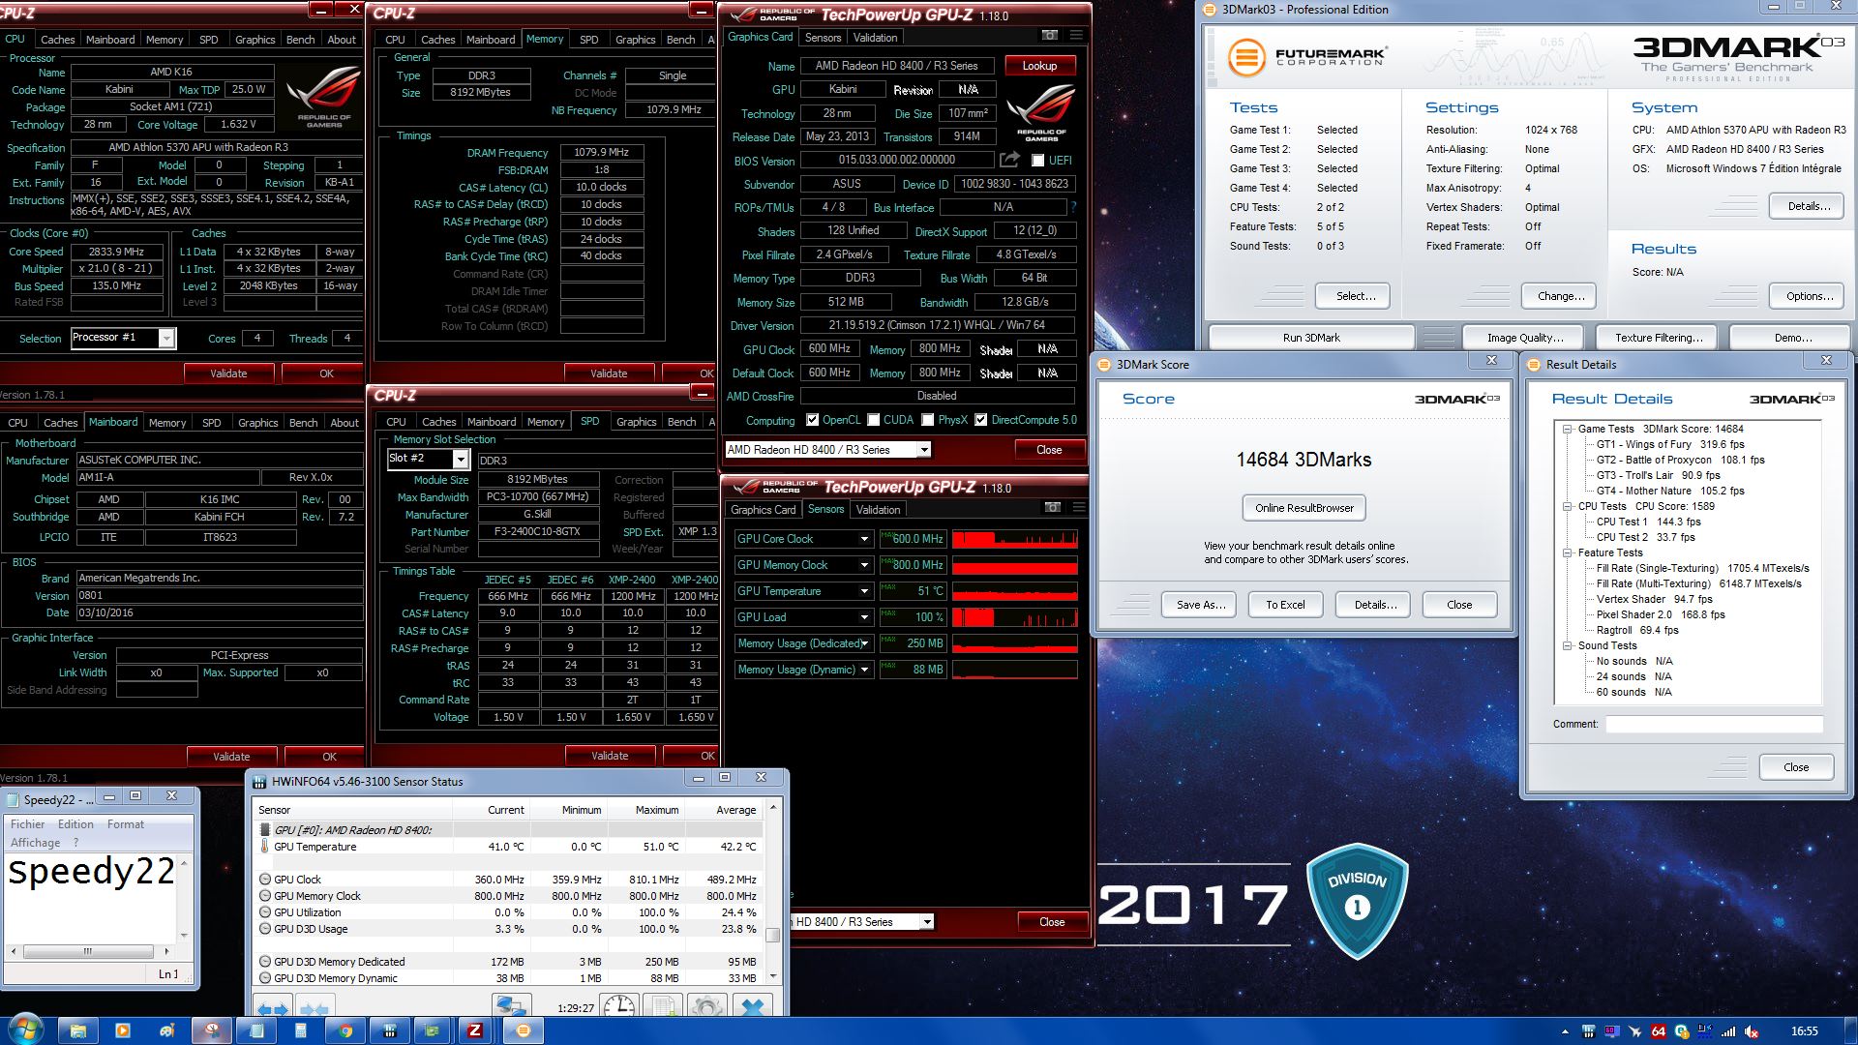Toggle the PhysX checkbox in GPU-Z

[x=928, y=420]
